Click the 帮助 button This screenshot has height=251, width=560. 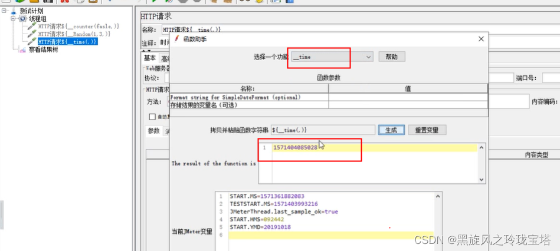[x=392, y=57]
